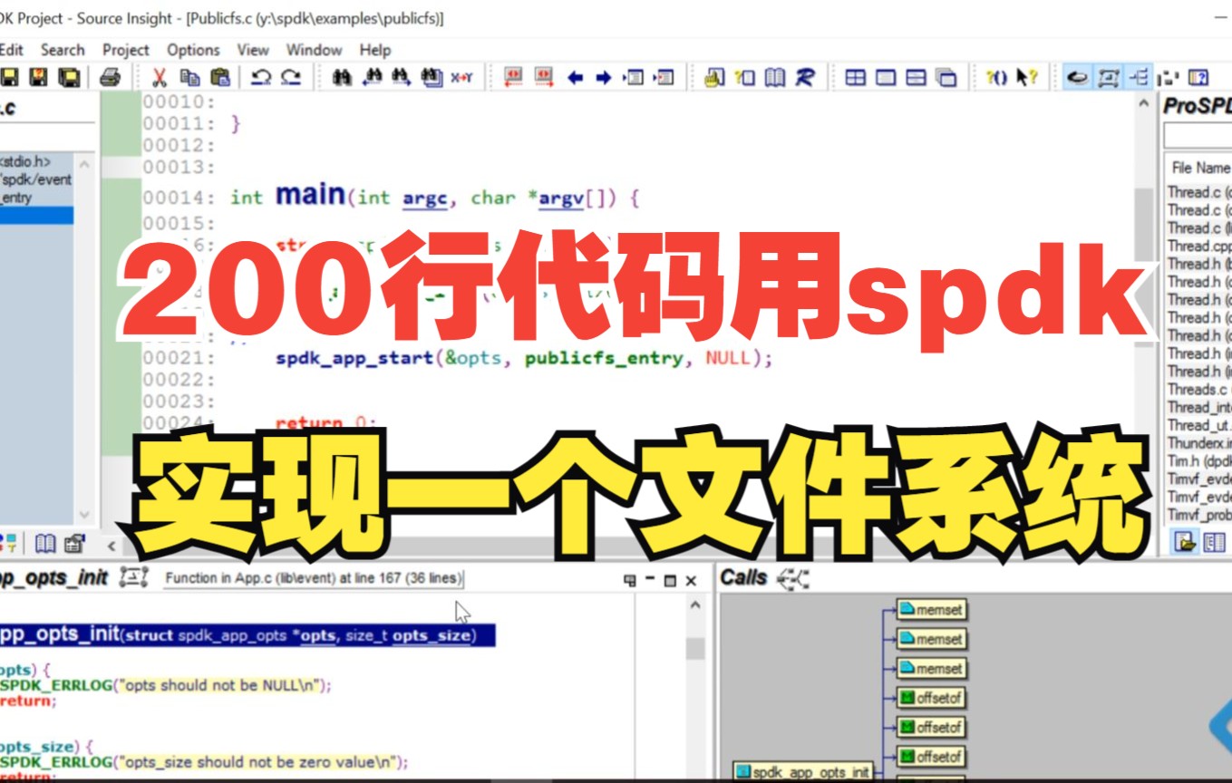Go forward with the blue right arrow
This screenshot has width=1232, height=783.
point(604,78)
